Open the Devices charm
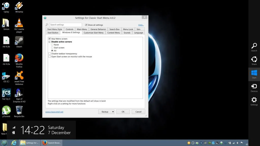Screen dimensions: 260x146 tap(254, 88)
